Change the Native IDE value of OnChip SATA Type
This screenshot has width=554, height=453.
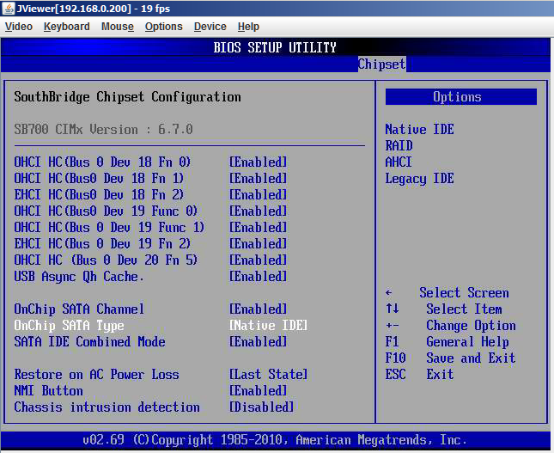(269, 326)
